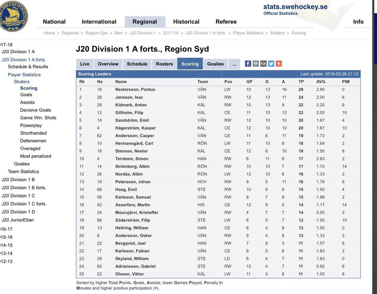Click player Skyland, William
The height and width of the screenshot is (294, 377).
click(x=132, y=259)
